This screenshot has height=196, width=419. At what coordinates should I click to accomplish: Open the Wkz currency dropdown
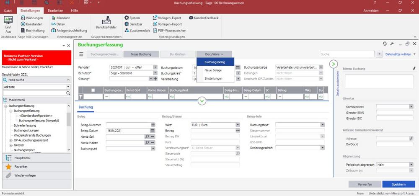pos(238,125)
